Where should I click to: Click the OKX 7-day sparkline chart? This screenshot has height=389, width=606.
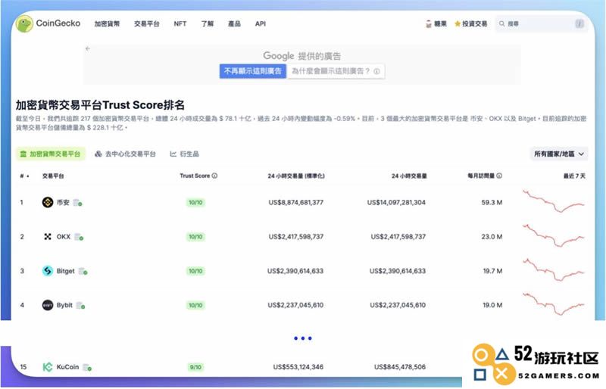pyautogui.click(x=553, y=235)
